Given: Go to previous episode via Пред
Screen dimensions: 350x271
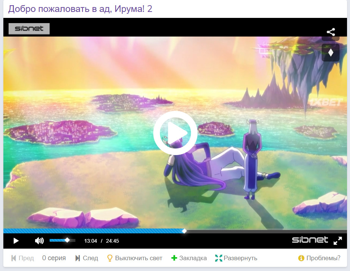Looking at the screenshot, I should (x=22, y=258).
